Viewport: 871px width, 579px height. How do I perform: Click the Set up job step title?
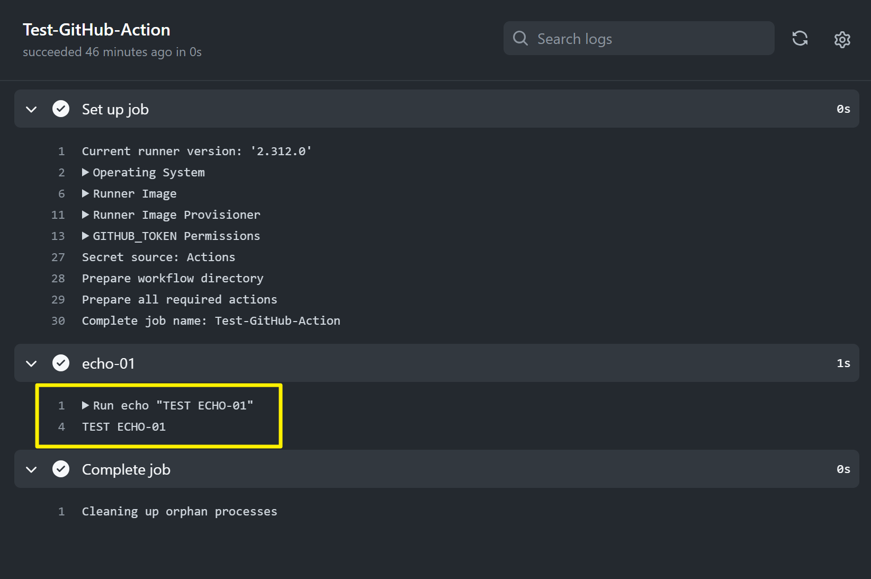coord(115,109)
